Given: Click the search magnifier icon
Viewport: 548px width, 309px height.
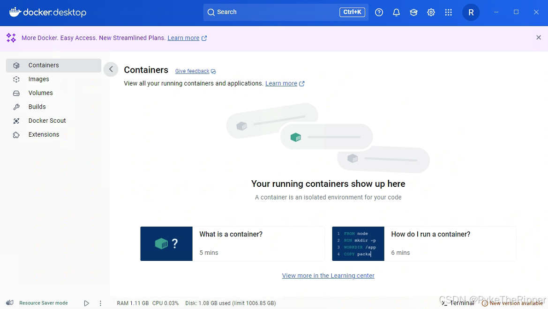Looking at the screenshot, I should [211, 12].
